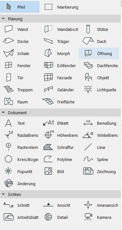
Task: Choose the Dach roof tool
Action: pyautogui.click(x=99, y=41)
